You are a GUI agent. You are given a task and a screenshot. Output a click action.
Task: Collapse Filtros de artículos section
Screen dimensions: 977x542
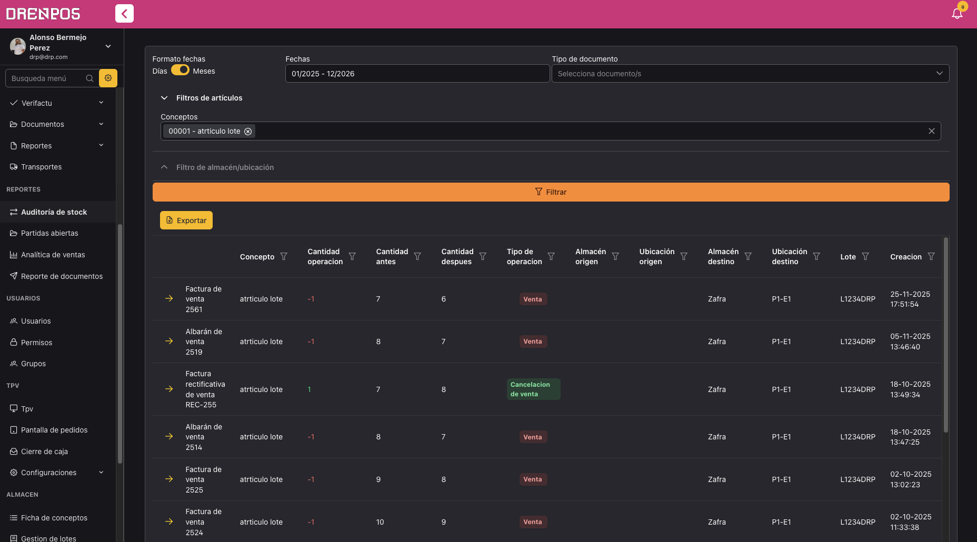164,98
